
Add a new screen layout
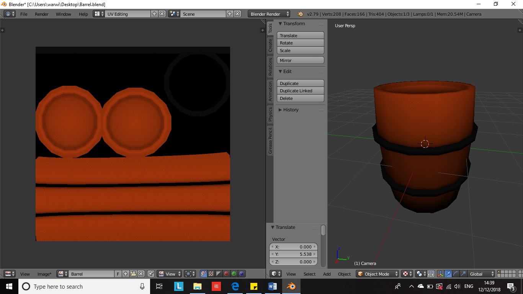coord(154,14)
